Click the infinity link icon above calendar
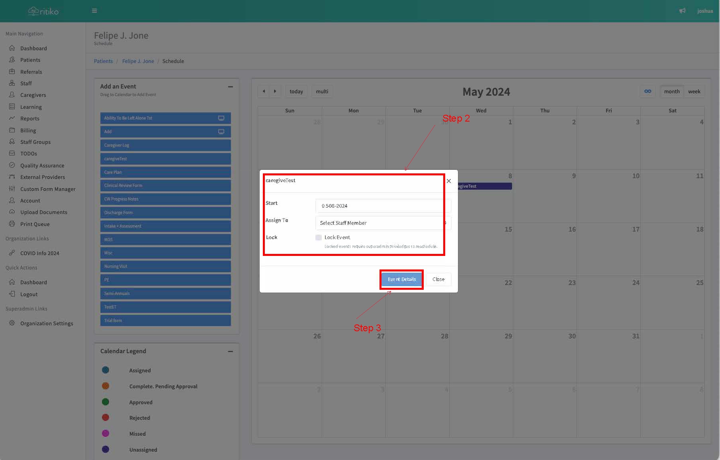Image resolution: width=720 pixels, height=460 pixels. tap(648, 91)
